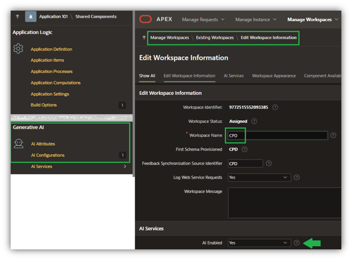
Task: Open the AI Configurations link
Action: tap(47, 155)
